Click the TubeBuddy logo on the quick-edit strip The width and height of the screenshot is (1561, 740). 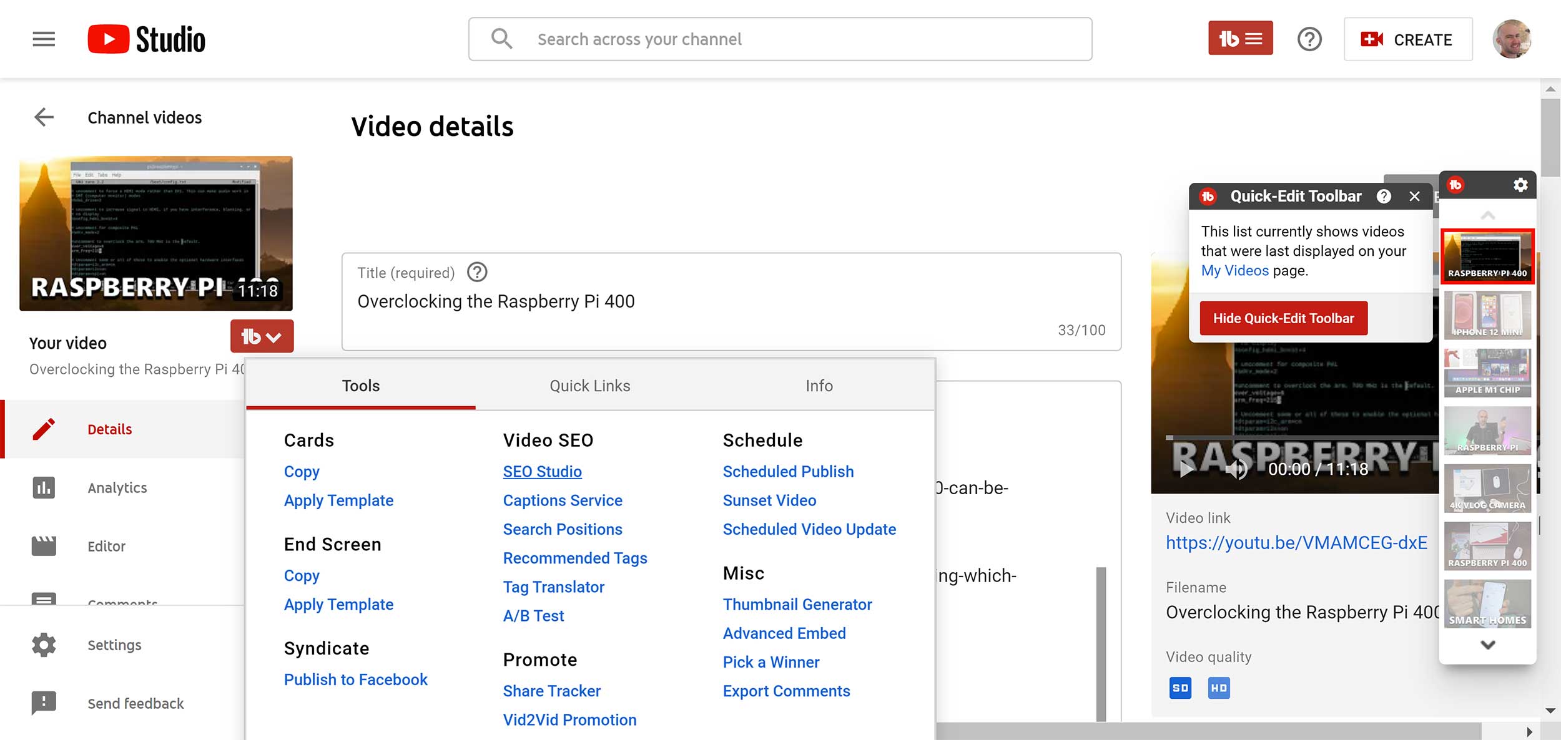(1455, 185)
